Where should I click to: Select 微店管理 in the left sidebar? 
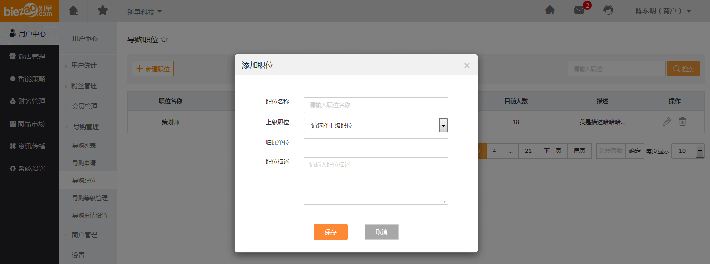coord(29,57)
